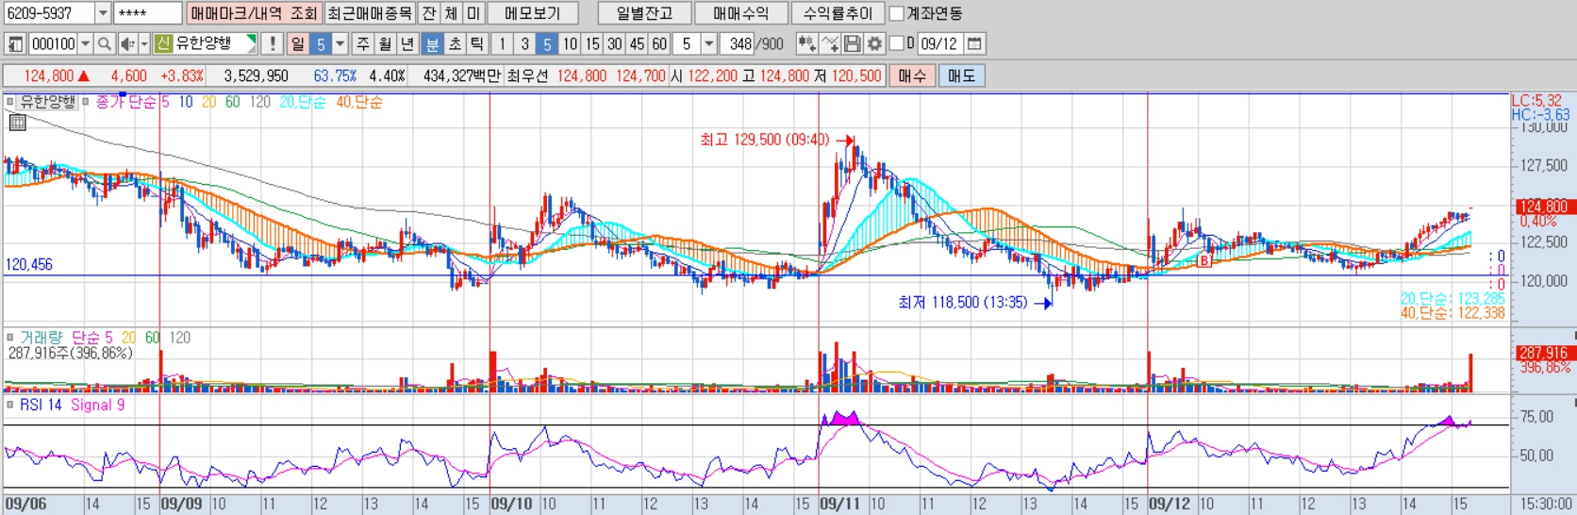
Task: Select the 초 (second) chart mode
Action: point(455,43)
